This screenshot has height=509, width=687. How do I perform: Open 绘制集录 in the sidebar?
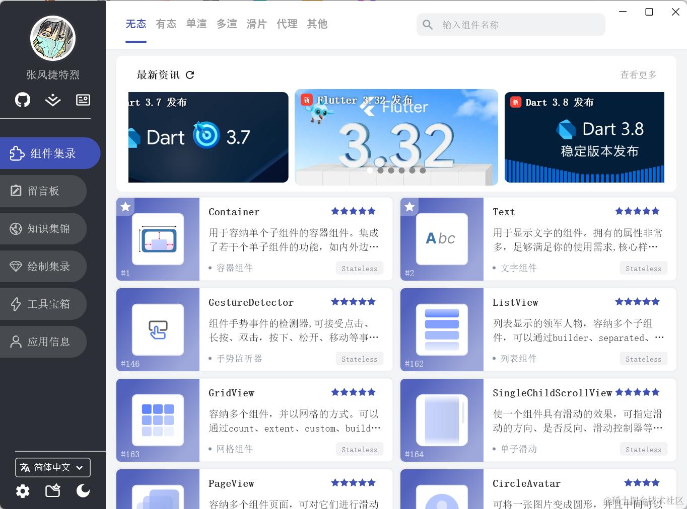pyautogui.click(x=43, y=266)
